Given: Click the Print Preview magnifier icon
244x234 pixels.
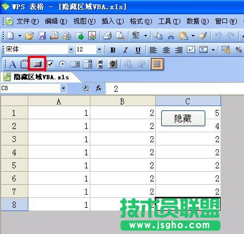Looking at the screenshot, I should [x=120, y=36].
